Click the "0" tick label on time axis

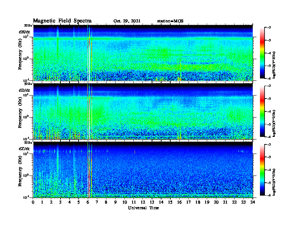tap(33, 202)
